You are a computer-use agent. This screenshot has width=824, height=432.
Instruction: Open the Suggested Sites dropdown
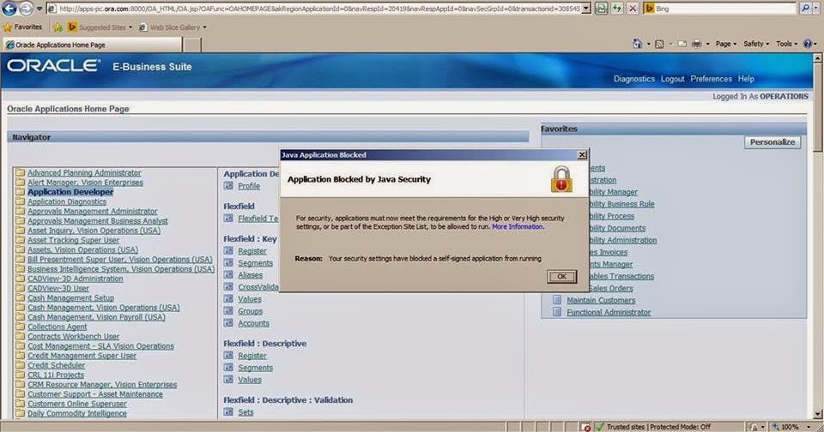(130, 27)
